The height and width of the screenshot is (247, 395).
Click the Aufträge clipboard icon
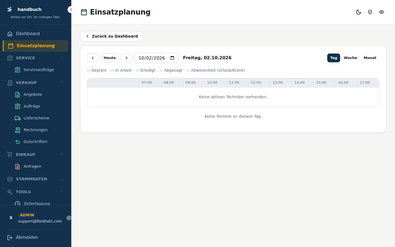[18, 106]
